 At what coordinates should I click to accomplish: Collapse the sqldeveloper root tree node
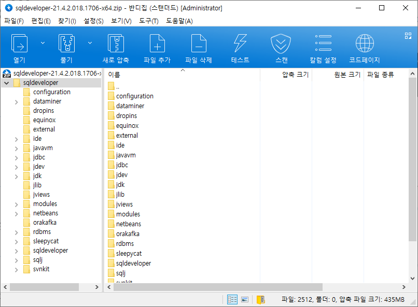[7, 83]
